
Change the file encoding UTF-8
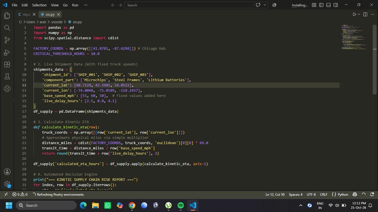point(311,194)
